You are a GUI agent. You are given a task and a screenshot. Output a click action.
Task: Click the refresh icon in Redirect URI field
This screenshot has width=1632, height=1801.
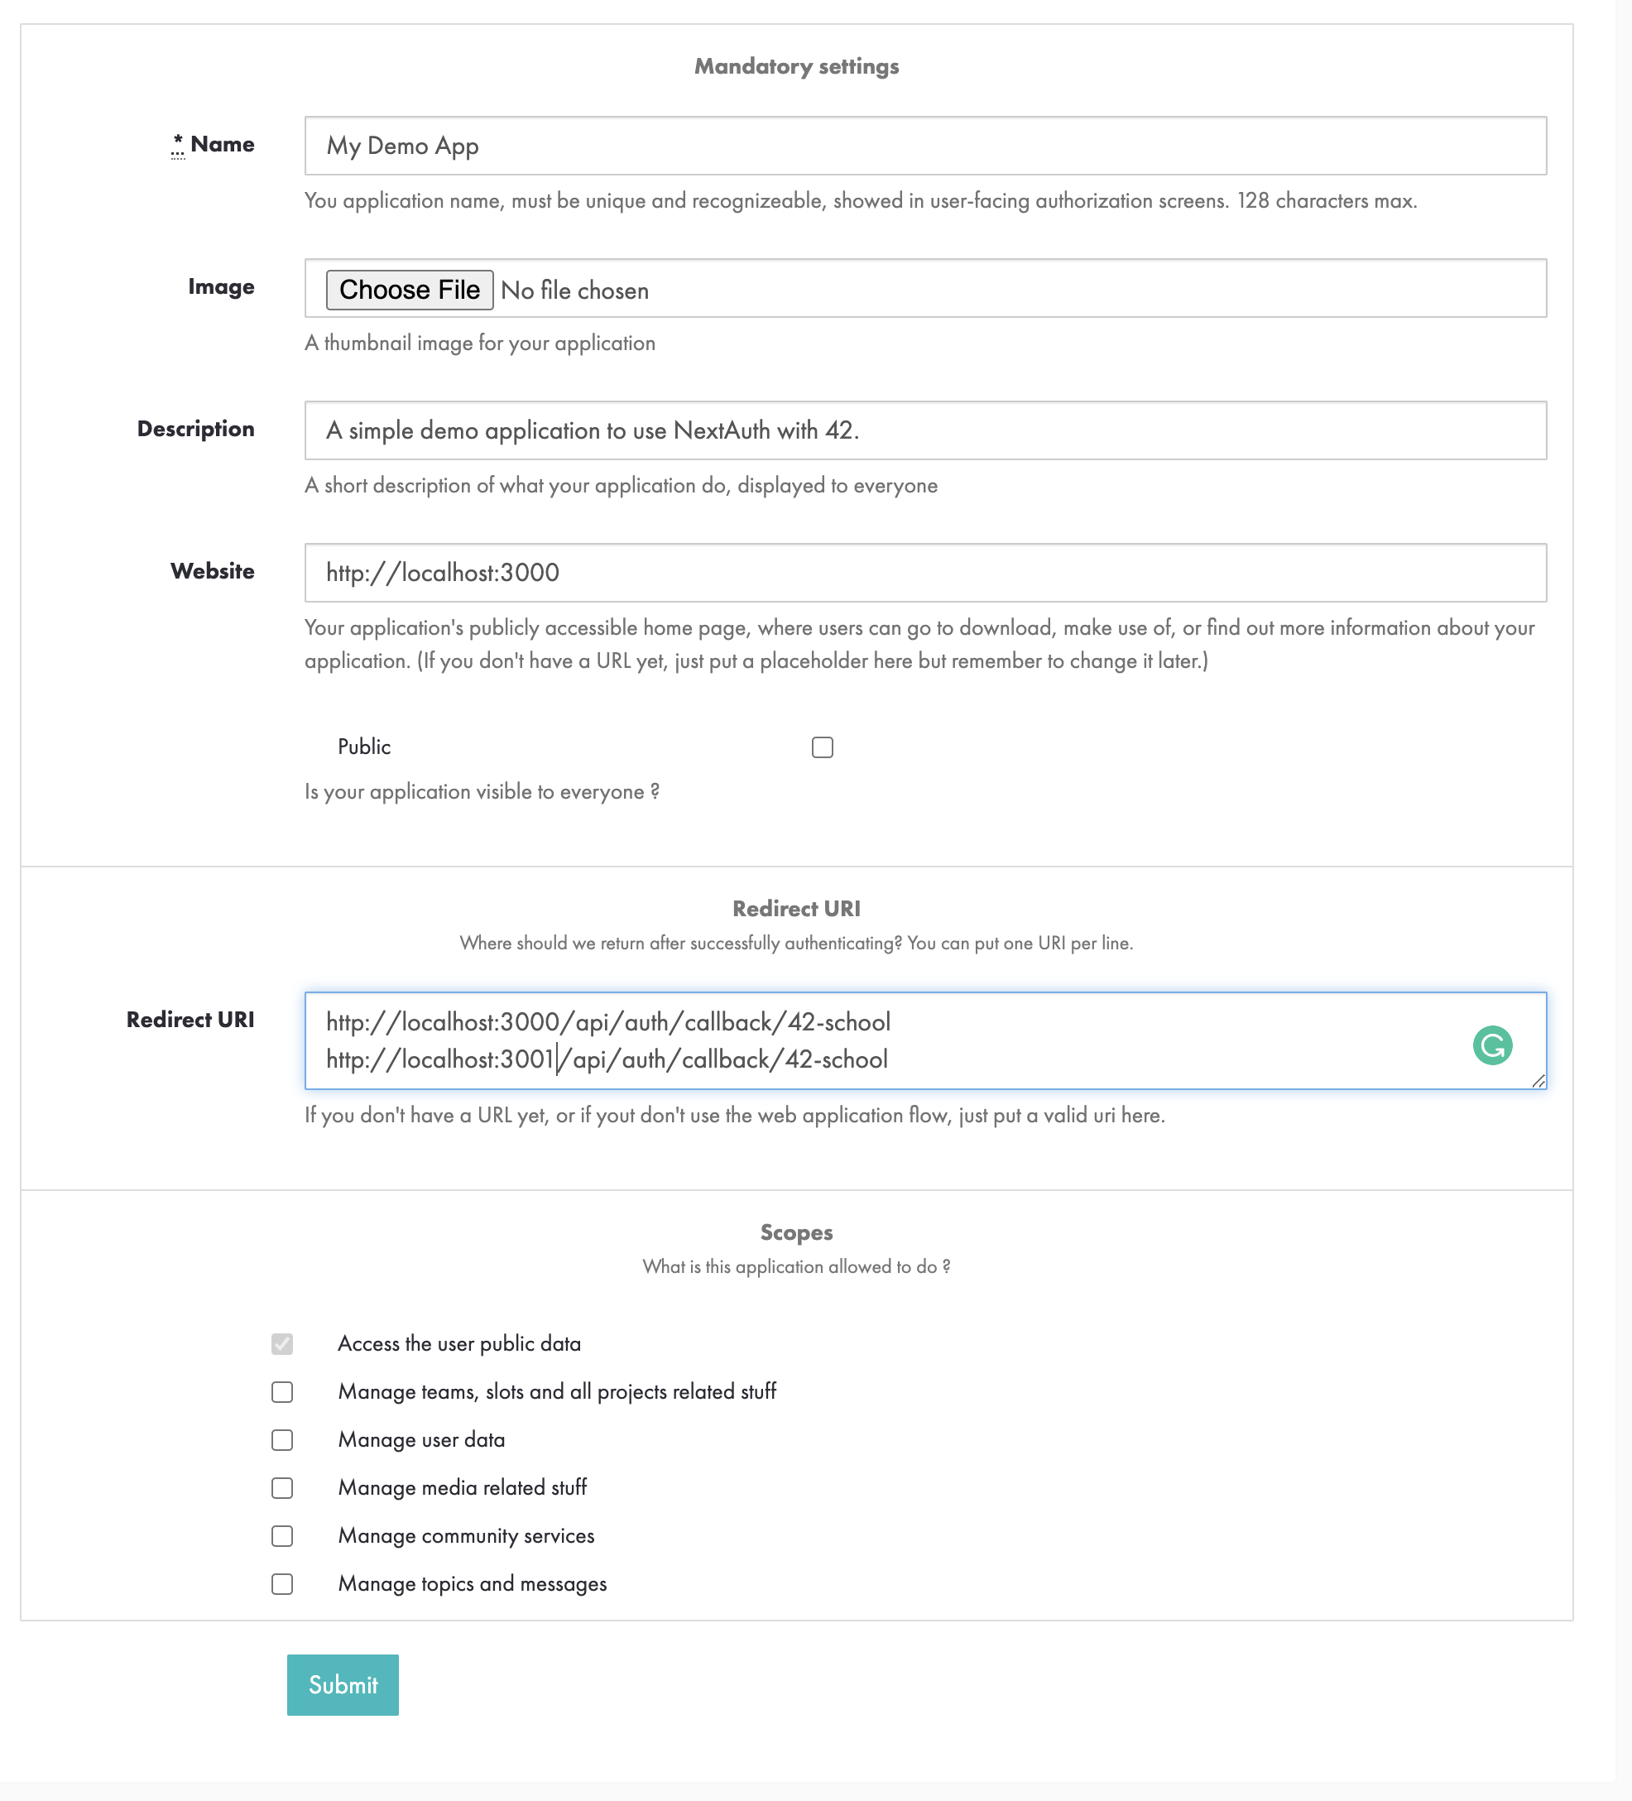coord(1494,1045)
